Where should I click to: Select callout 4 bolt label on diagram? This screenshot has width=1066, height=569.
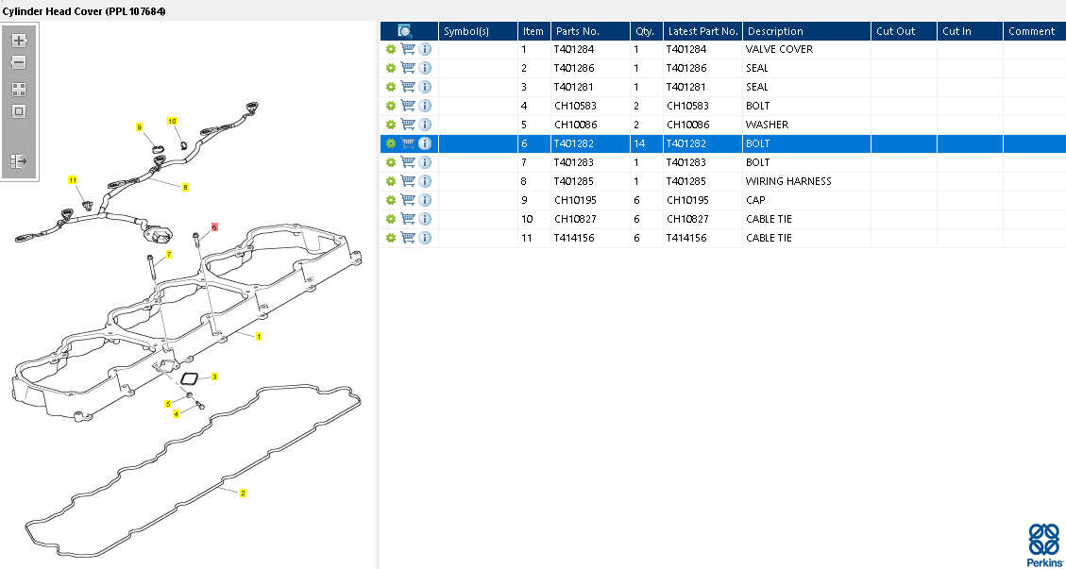(x=176, y=413)
